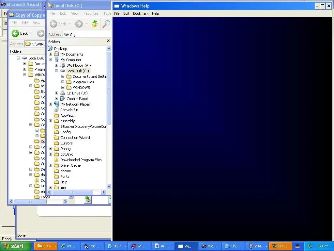Open the Help menu in Windows Help
This screenshot has width=334, height=251.
coord(155,13)
